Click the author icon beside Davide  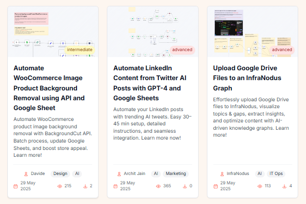[x=26, y=174]
